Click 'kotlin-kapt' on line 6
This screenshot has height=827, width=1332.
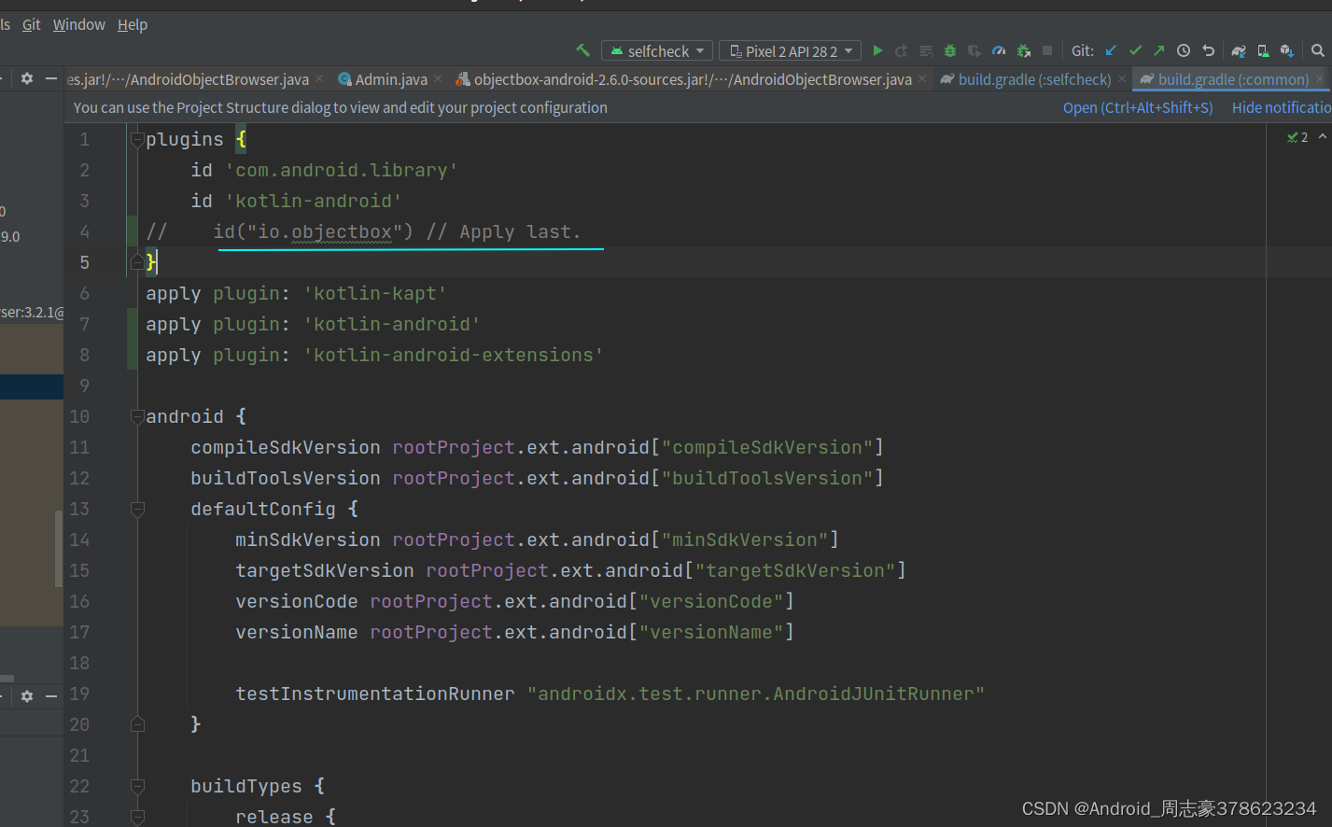(375, 293)
